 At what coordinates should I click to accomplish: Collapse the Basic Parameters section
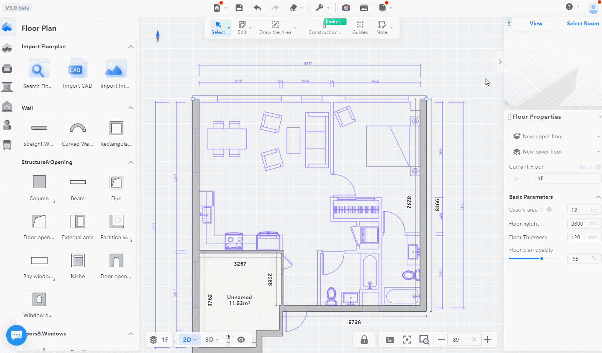[x=598, y=197]
